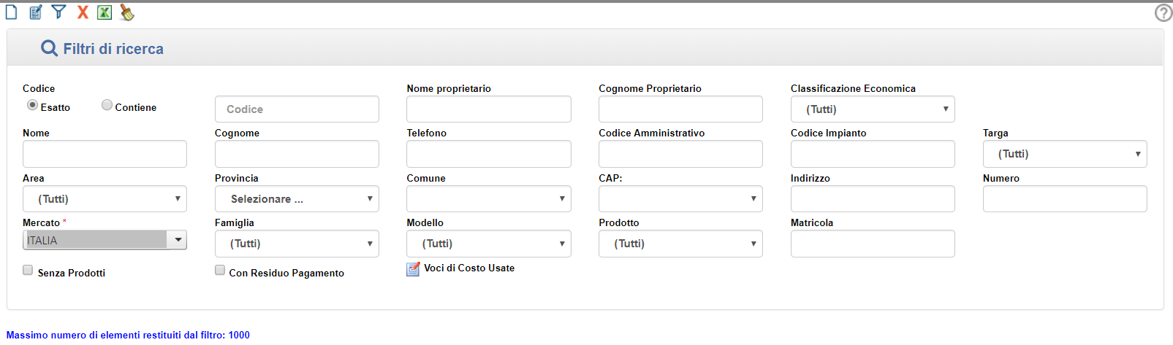This screenshot has height=345, width=1173.
Task: Apply the funnel filter icon
Action: pos(58,12)
